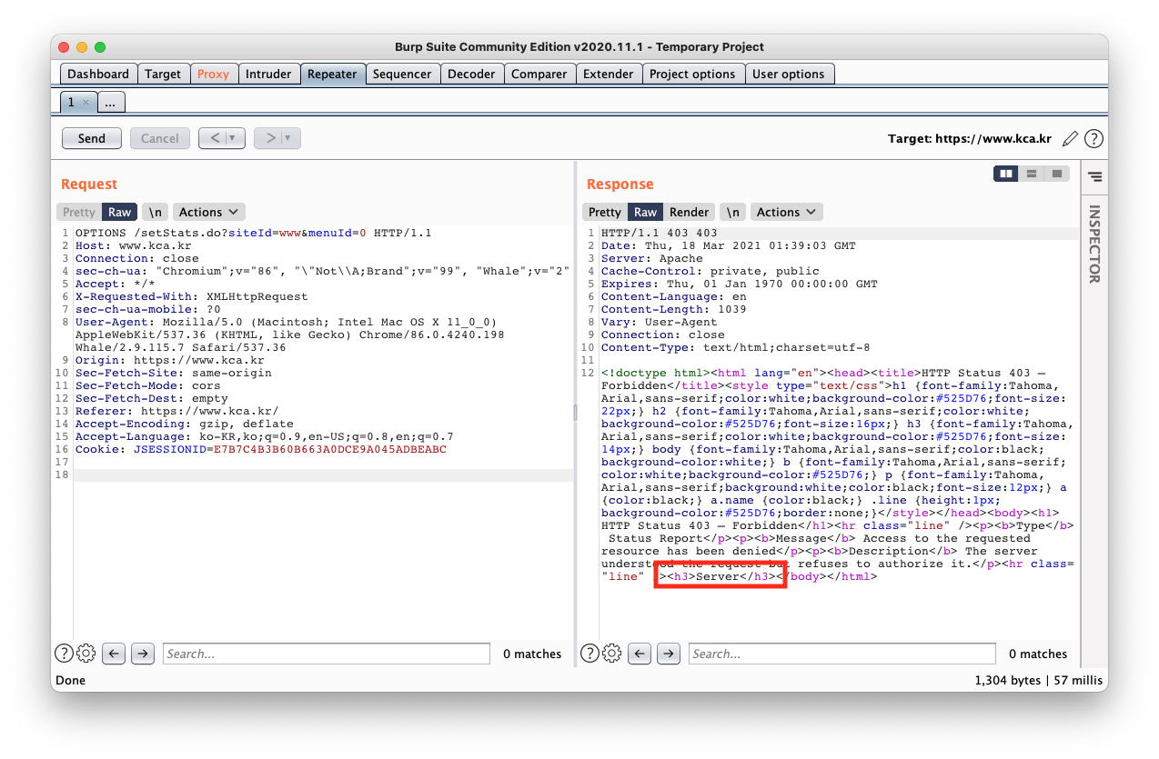The image size is (1159, 759).
Task: Show the response Render view
Action: (x=689, y=212)
